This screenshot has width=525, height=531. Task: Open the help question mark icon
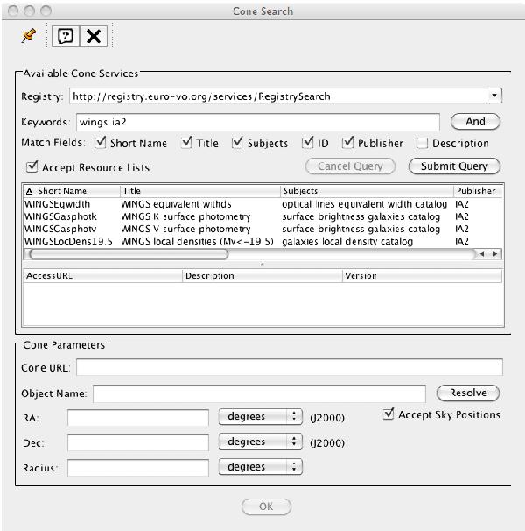[65, 37]
